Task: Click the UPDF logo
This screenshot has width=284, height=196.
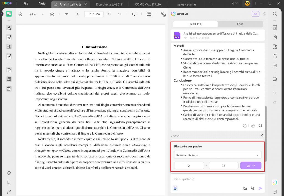Action: [7, 3]
